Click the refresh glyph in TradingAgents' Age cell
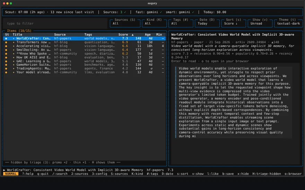This screenshot has height=190, width=305. 151,68
